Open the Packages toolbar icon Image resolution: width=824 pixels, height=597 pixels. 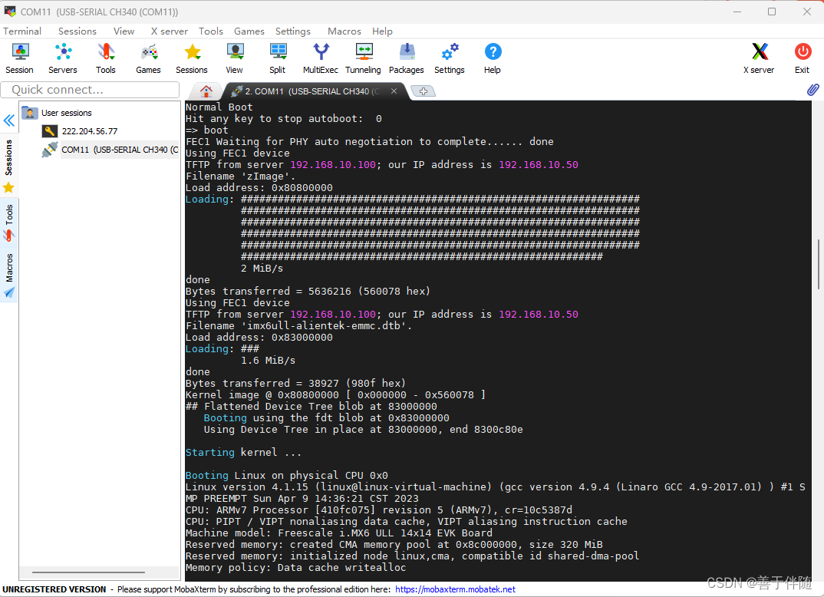pos(406,58)
